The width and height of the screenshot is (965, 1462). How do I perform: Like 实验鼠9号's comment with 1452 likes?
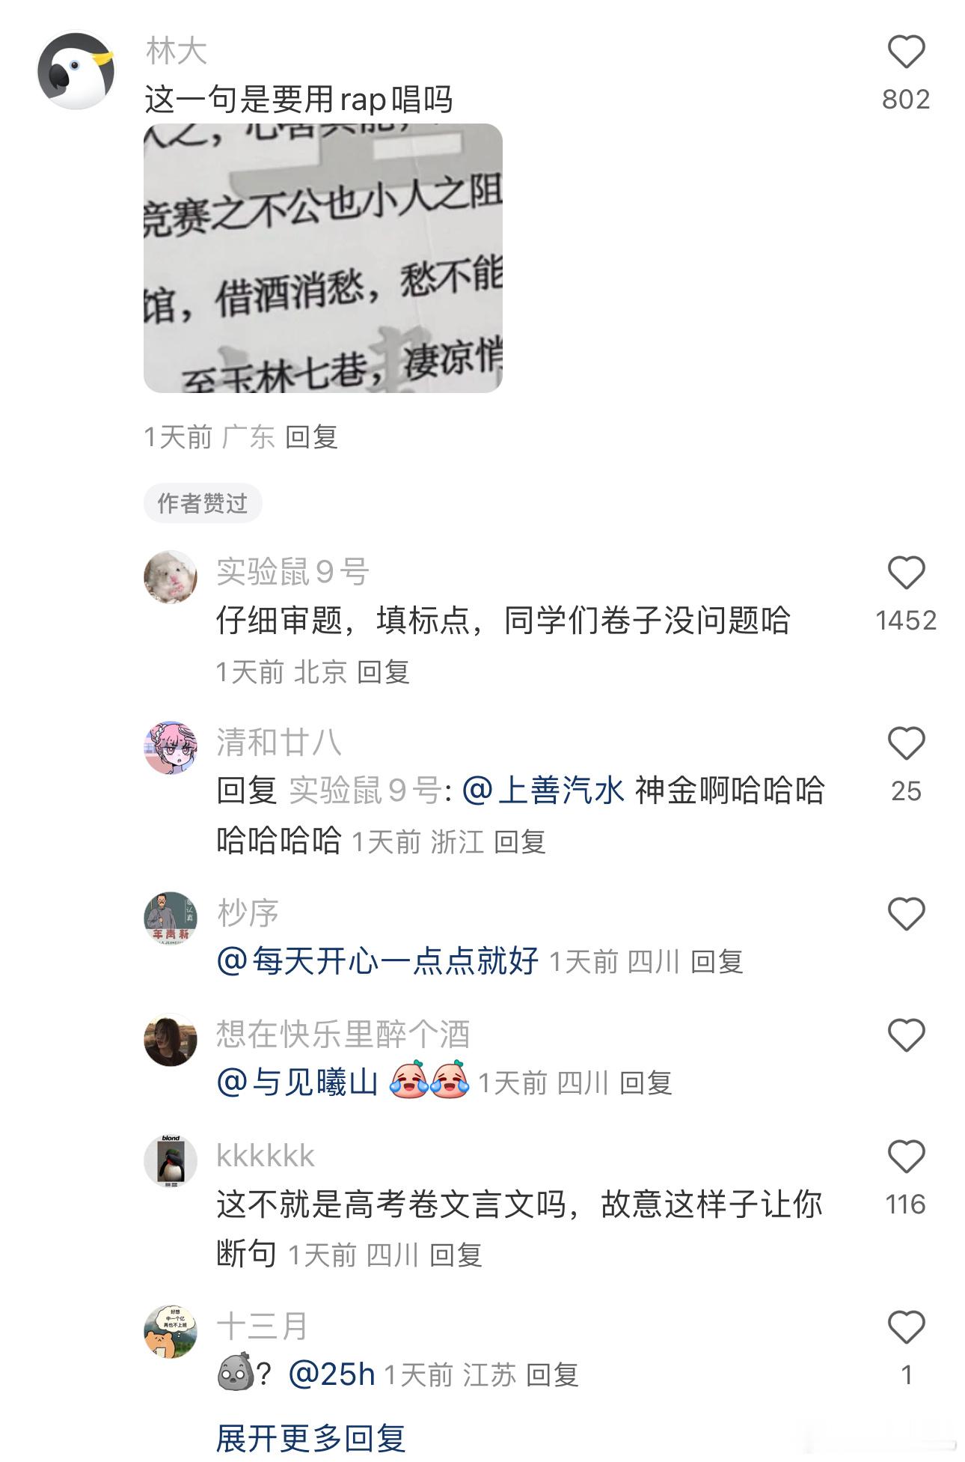coord(906,573)
